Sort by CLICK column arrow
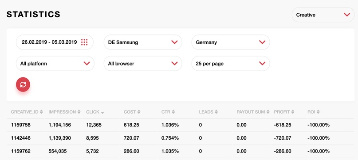Viewport: 358px width, 160px height. coord(102,113)
